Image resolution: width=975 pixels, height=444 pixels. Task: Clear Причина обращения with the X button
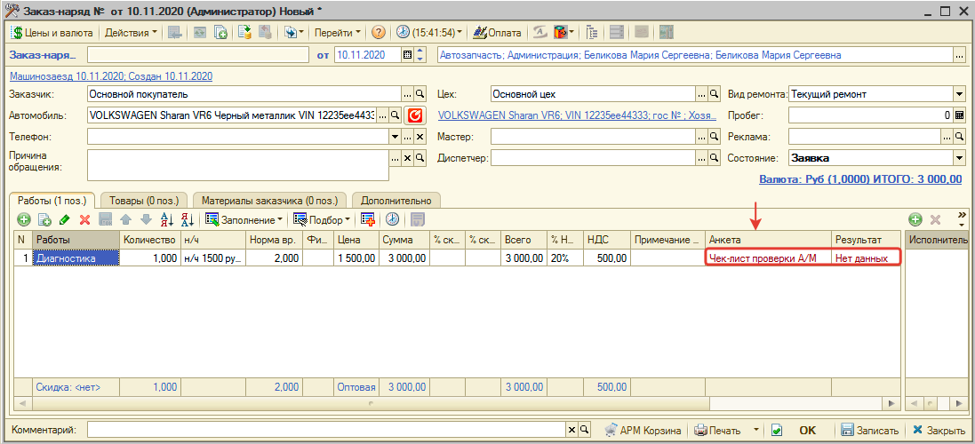click(x=408, y=158)
